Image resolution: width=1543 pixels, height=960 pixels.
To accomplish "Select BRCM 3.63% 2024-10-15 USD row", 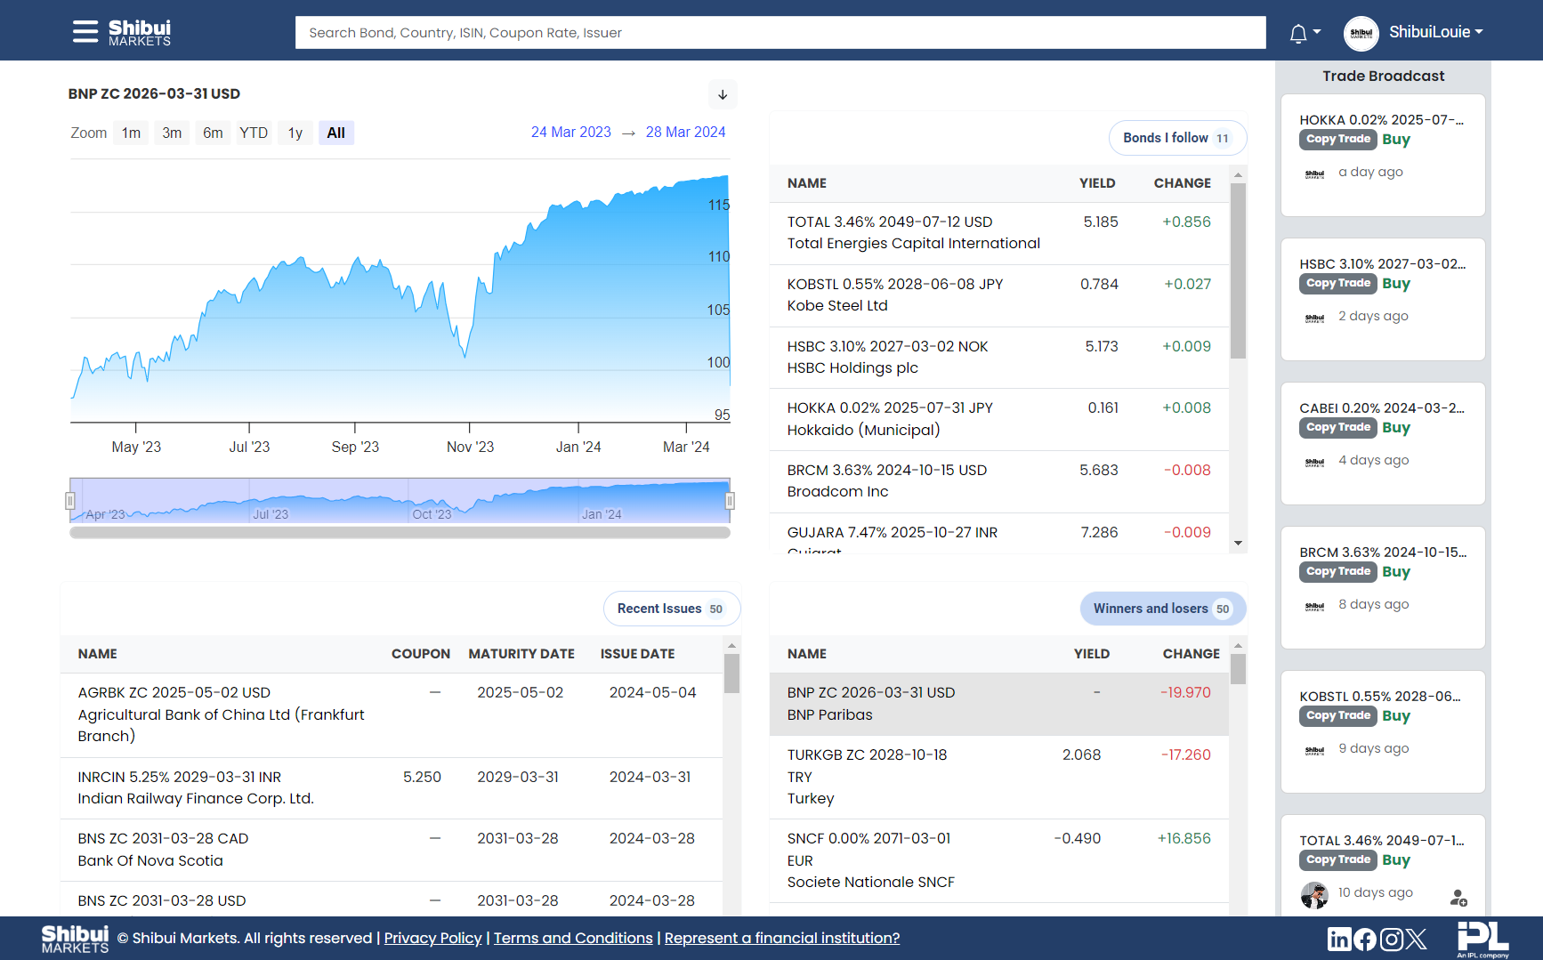I will click(999, 481).
